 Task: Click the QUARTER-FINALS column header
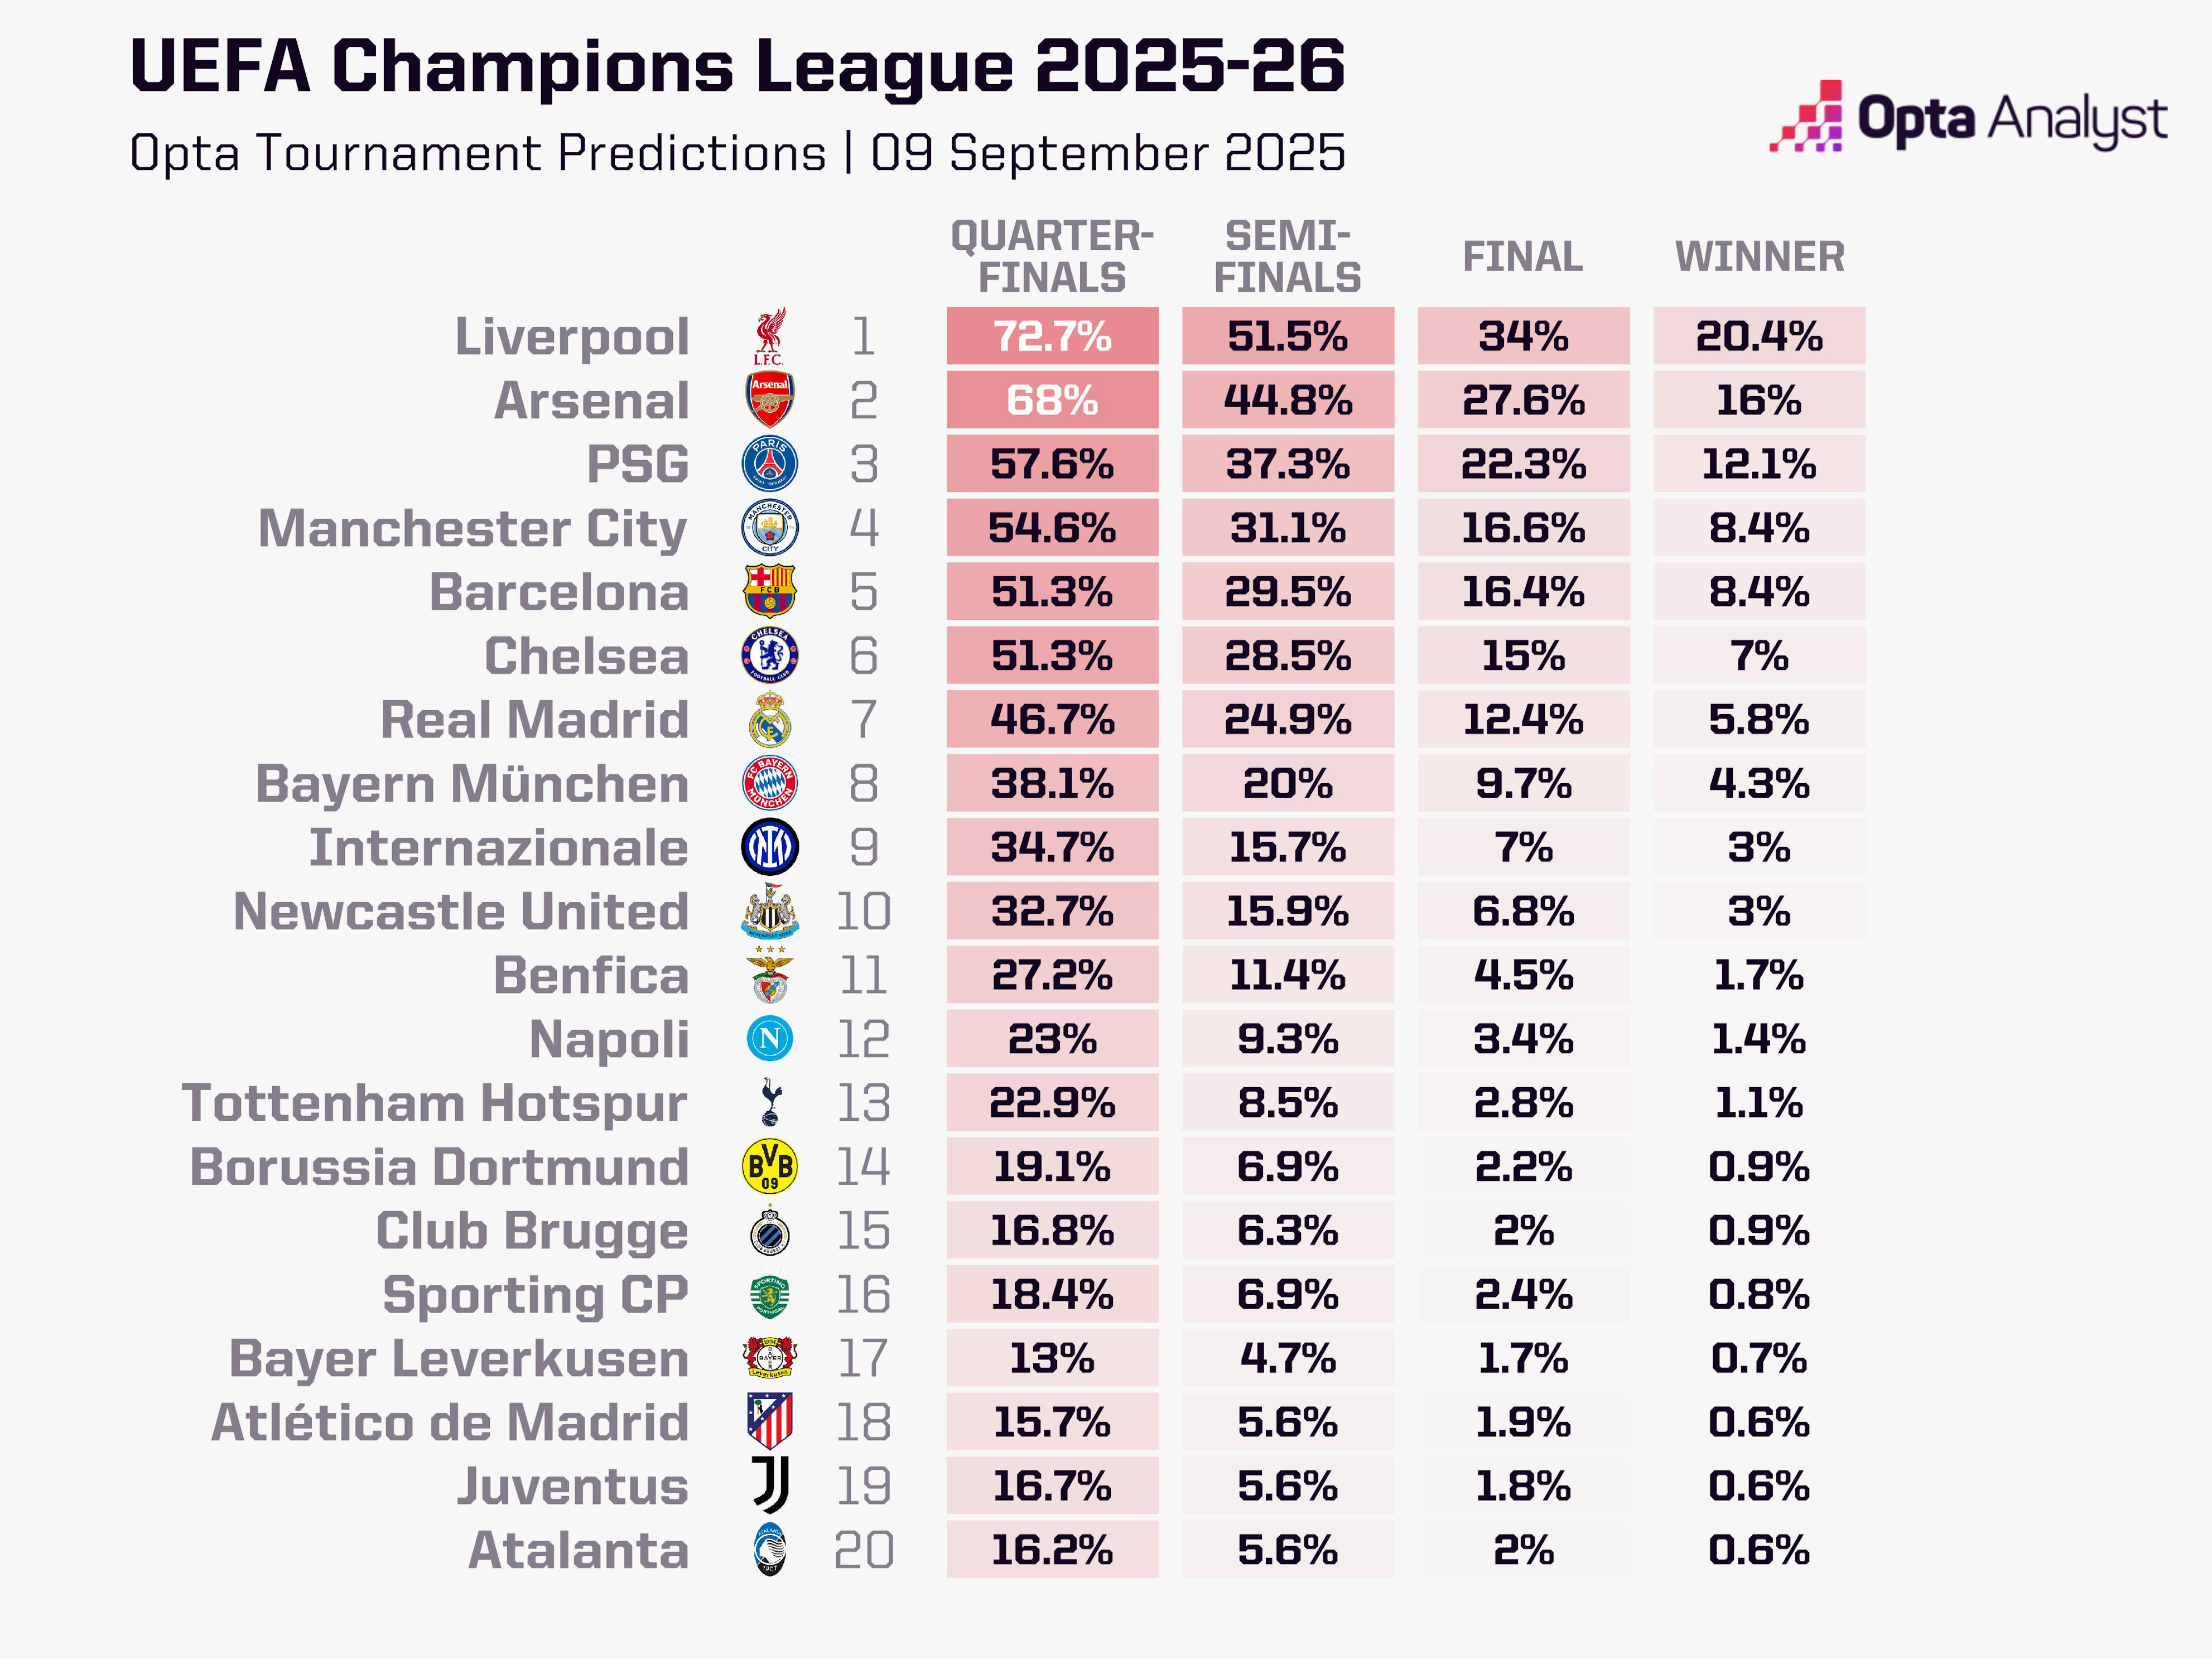pos(1052,257)
